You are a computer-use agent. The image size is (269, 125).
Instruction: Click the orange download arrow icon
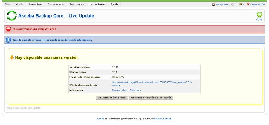[12, 57]
